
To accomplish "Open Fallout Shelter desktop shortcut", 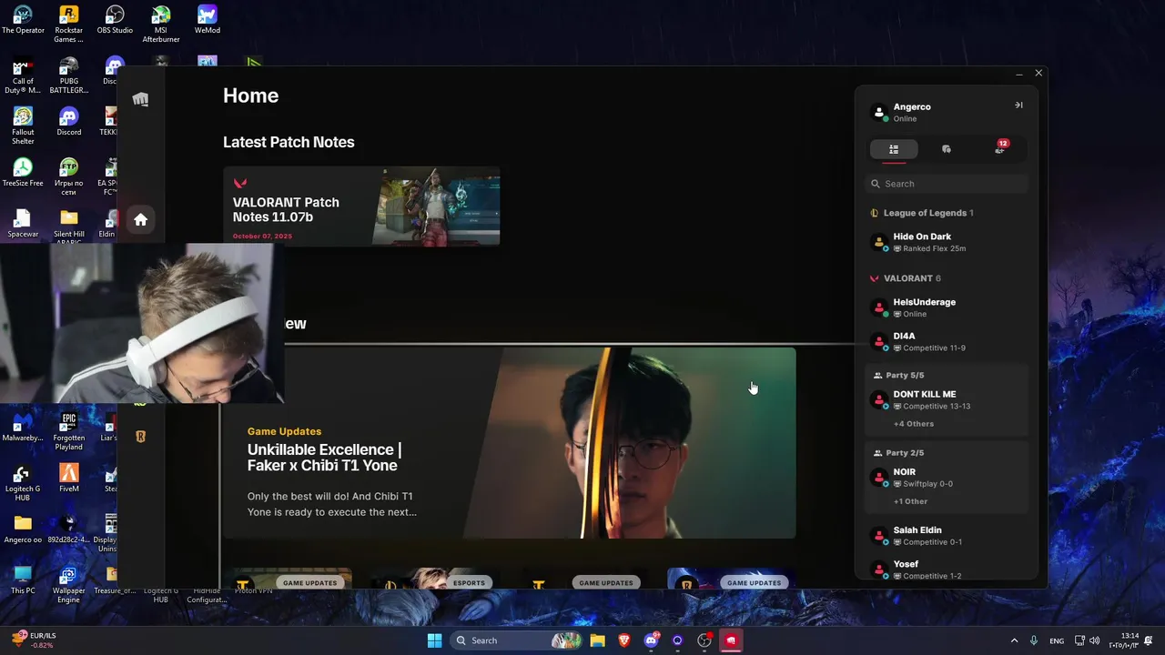I will (x=23, y=127).
